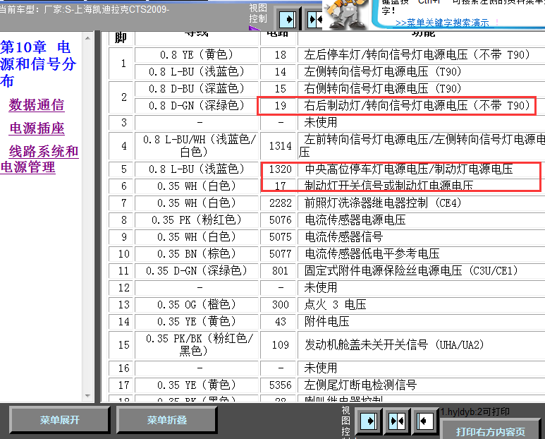Click the bottom split-center view control icon

click(x=397, y=421)
